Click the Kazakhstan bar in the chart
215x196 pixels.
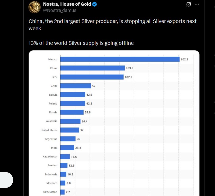click(x=65, y=157)
